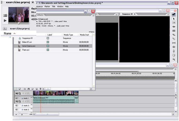This screenshot has height=121, width=179.
Task: Select the Pen tool
Action: [174, 51]
